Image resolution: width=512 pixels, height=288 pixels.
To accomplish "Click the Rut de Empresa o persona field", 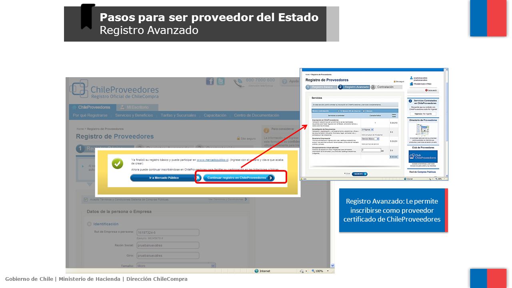I will (x=168, y=232).
